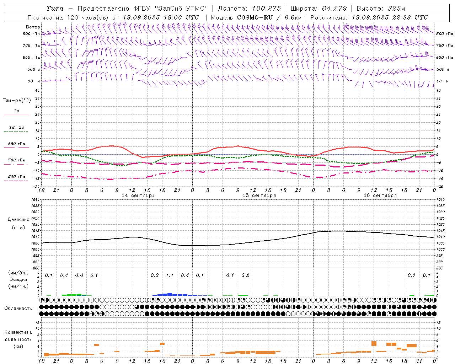Click the 500 гПа temperature legend entry
455x364 pixels.
coord(17,177)
